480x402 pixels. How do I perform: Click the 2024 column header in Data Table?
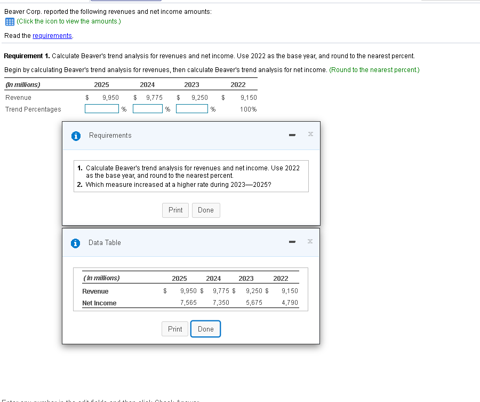click(x=213, y=279)
